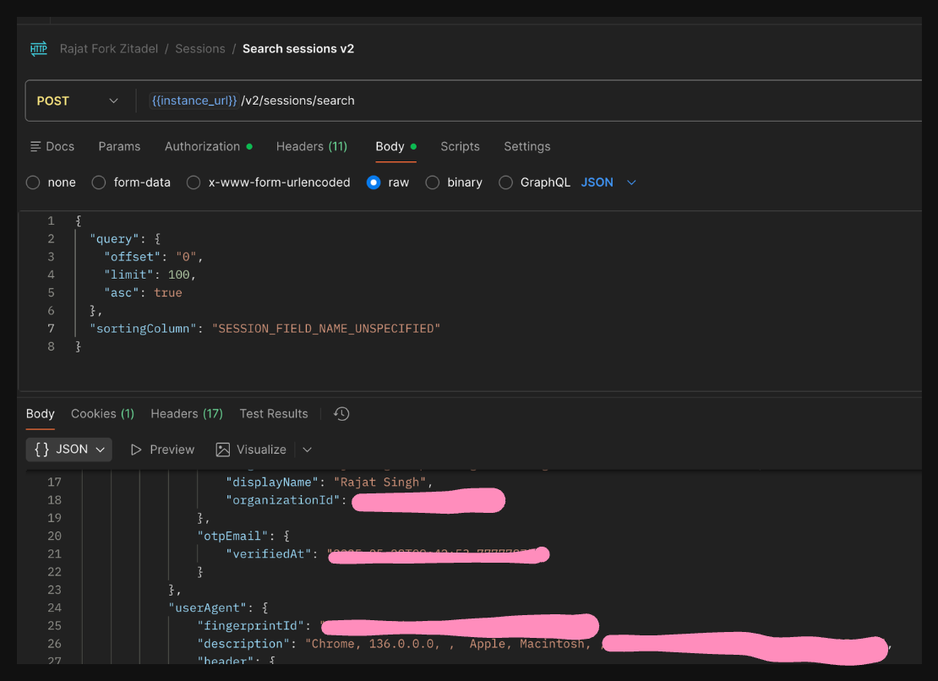Open the response JSON format selector
Viewport: 938px width, 681px height.
click(x=69, y=449)
